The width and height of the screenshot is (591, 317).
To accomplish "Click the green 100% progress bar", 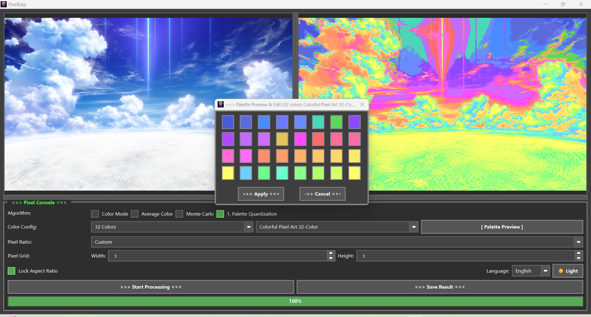I will pyautogui.click(x=295, y=301).
